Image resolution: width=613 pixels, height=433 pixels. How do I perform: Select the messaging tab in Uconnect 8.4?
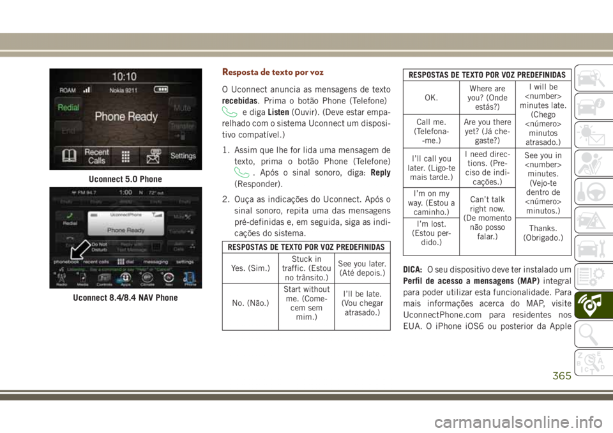pos(156,262)
